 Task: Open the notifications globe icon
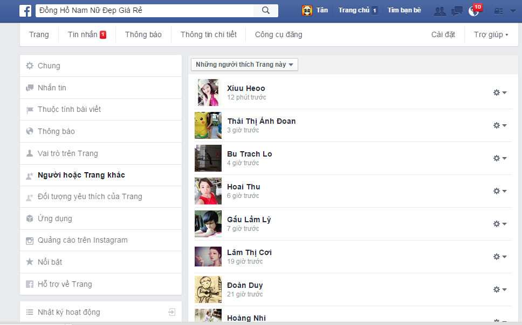click(473, 11)
